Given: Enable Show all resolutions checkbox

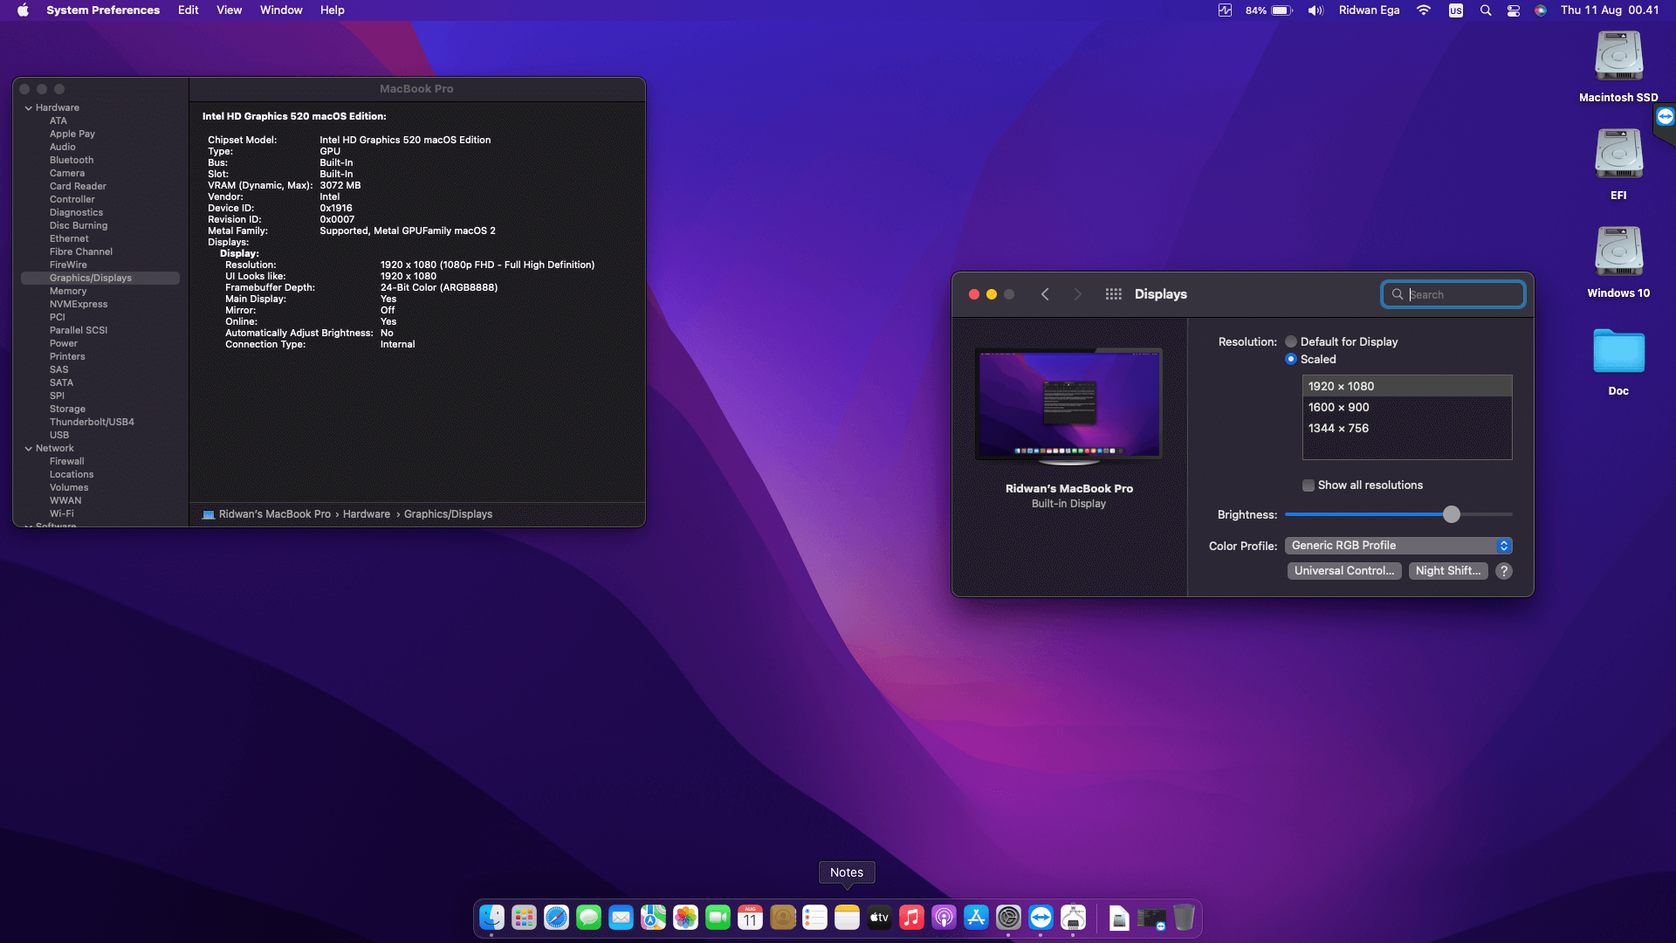Looking at the screenshot, I should coord(1309,485).
